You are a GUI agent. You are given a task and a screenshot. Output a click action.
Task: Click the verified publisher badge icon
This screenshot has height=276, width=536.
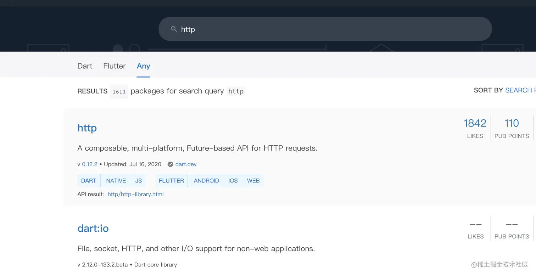[170, 164]
